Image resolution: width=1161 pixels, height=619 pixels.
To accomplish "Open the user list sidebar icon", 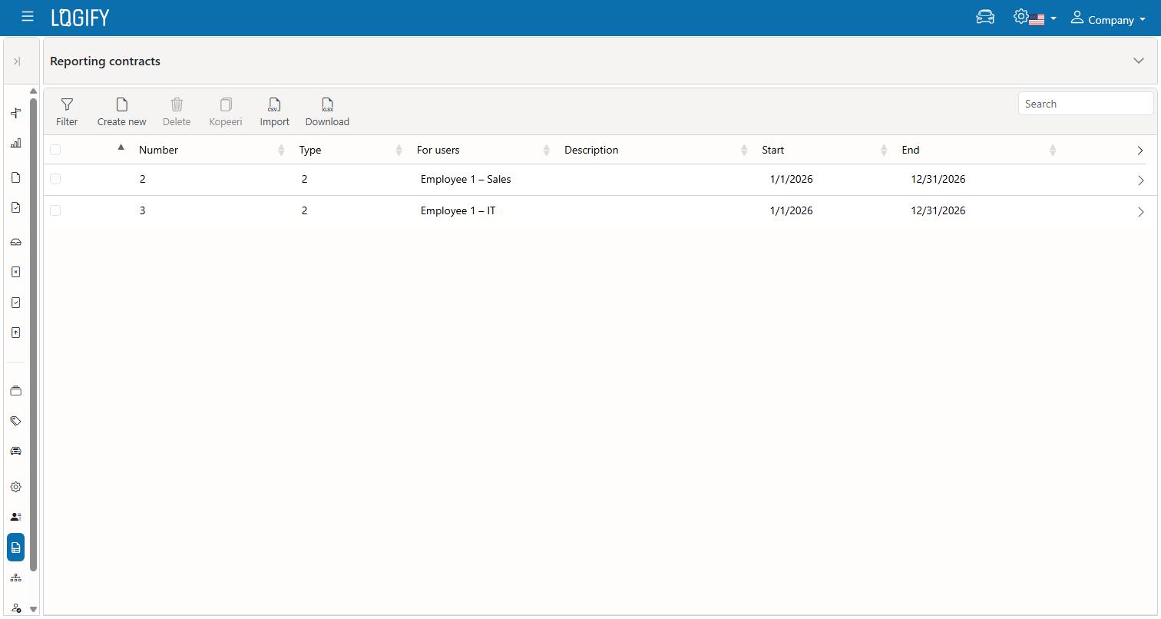I will pos(15,517).
